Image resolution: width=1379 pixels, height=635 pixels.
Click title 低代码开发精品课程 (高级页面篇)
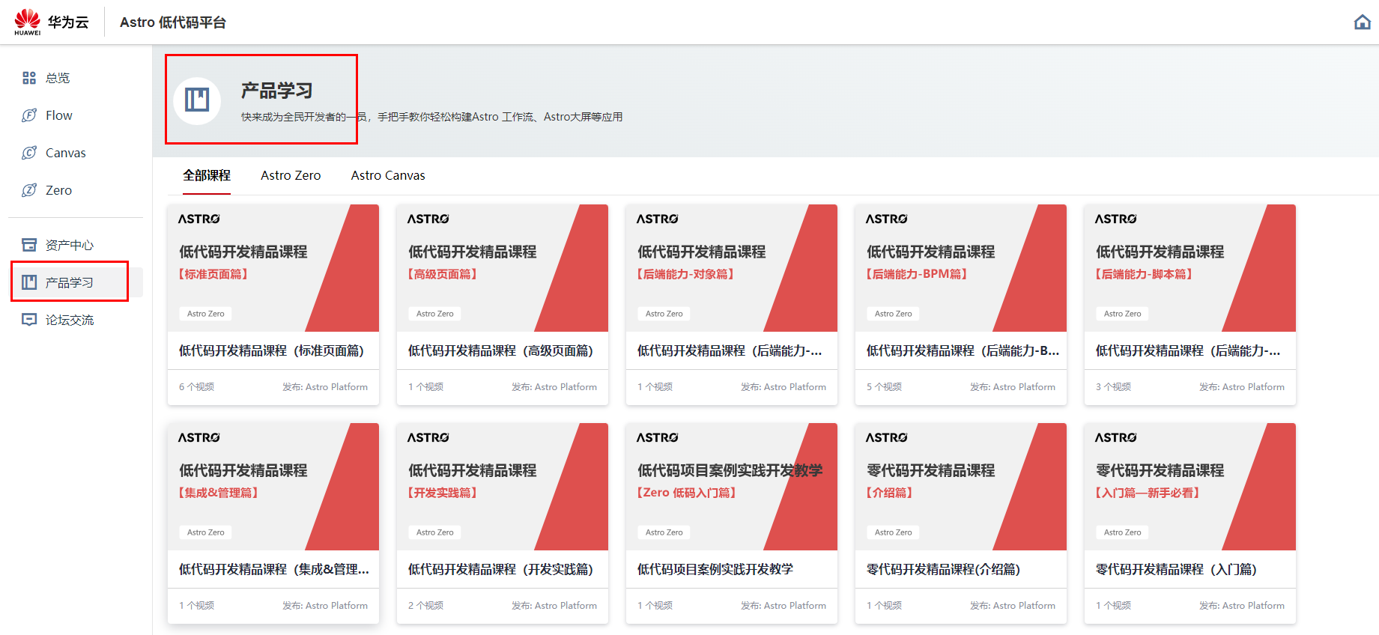pyautogui.click(x=500, y=350)
